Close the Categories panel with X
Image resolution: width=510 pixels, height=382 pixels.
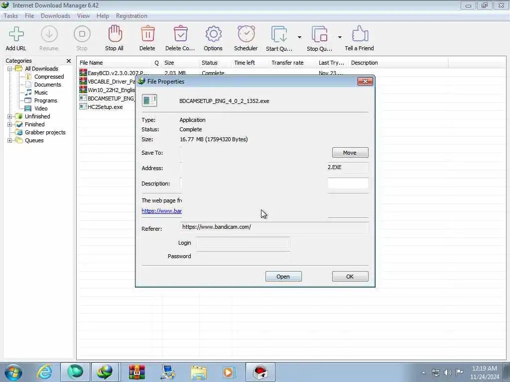(69, 61)
